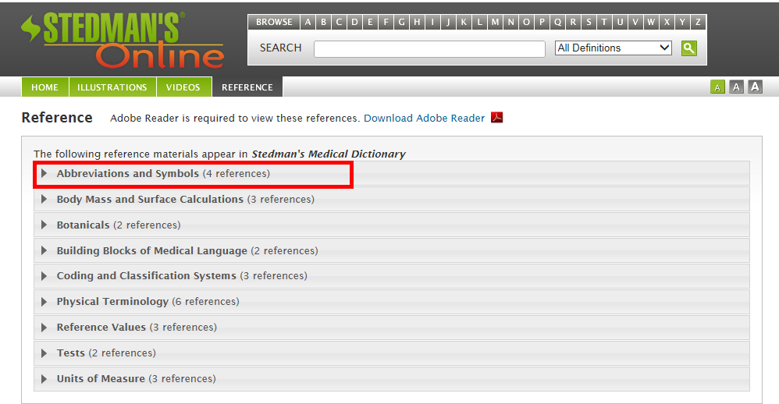
Task: Expand the Botanicals section
Action: [392, 225]
